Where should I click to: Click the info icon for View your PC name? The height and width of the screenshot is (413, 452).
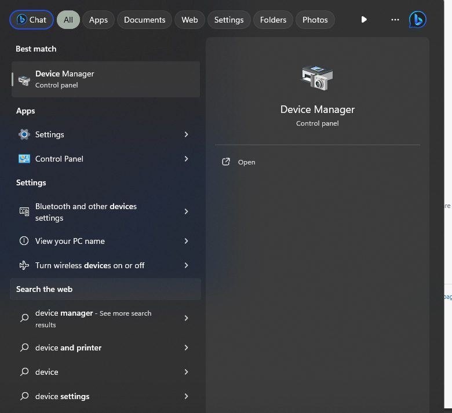24,240
